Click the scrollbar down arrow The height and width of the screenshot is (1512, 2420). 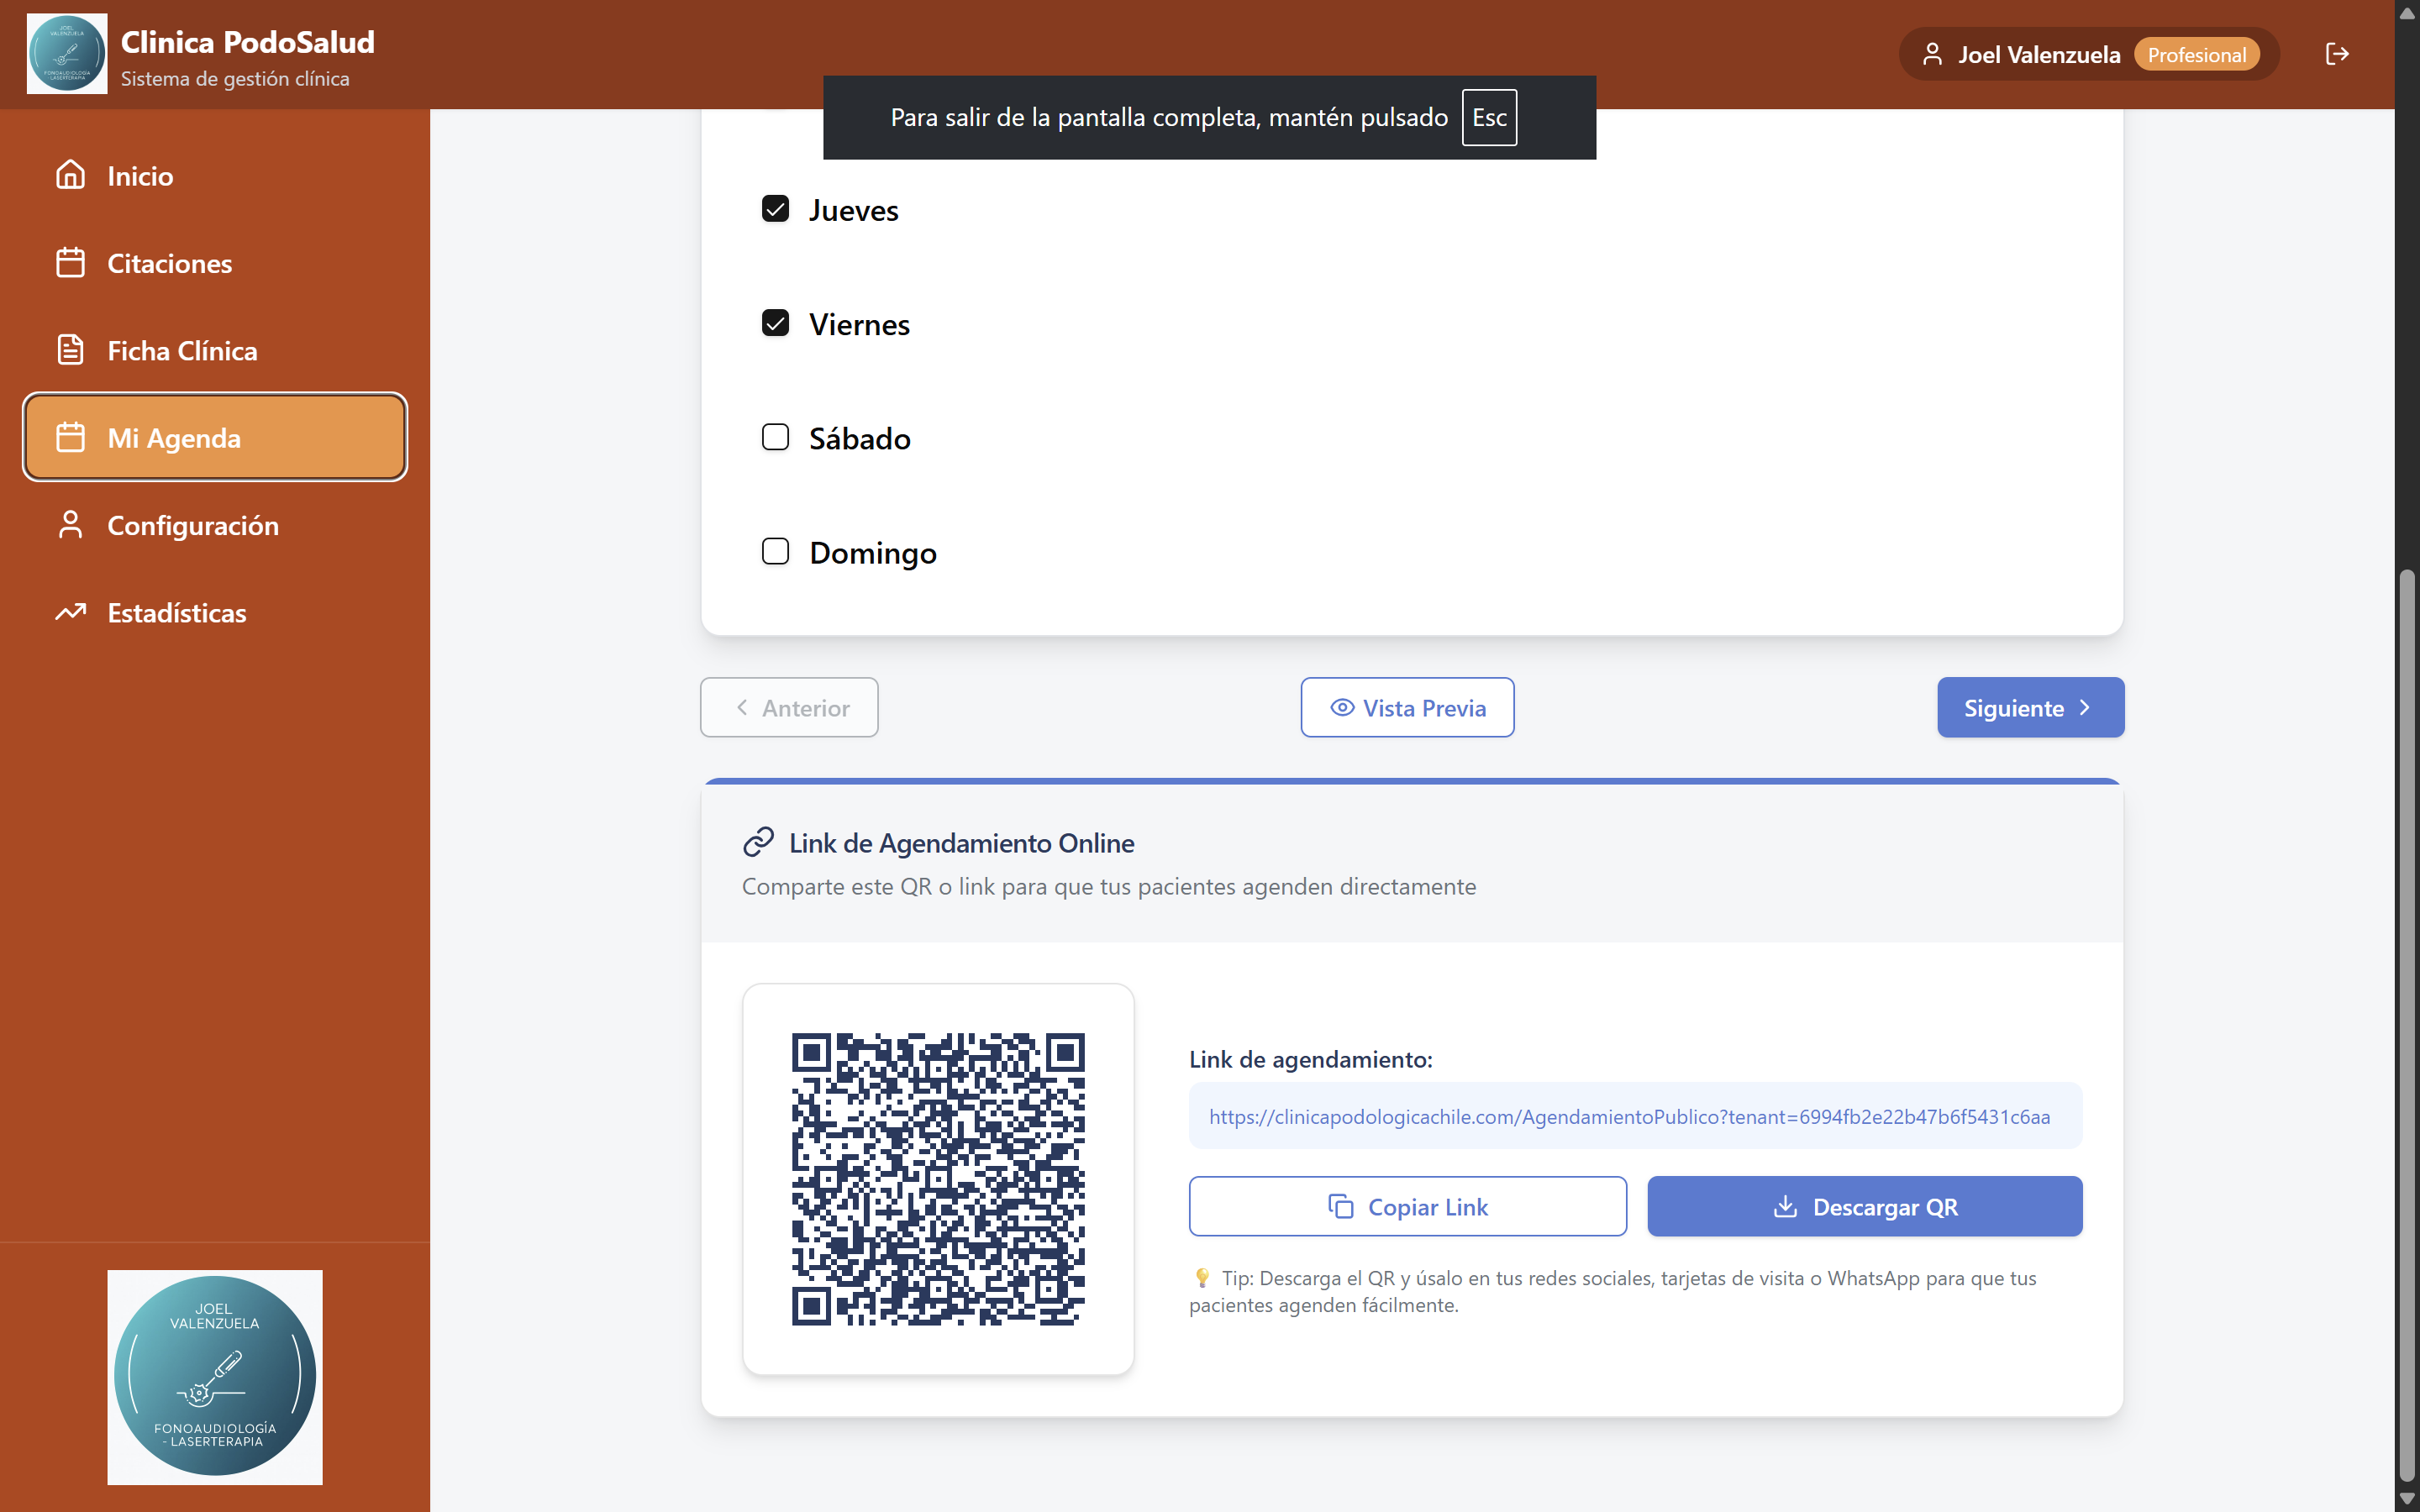(x=2407, y=1498)
